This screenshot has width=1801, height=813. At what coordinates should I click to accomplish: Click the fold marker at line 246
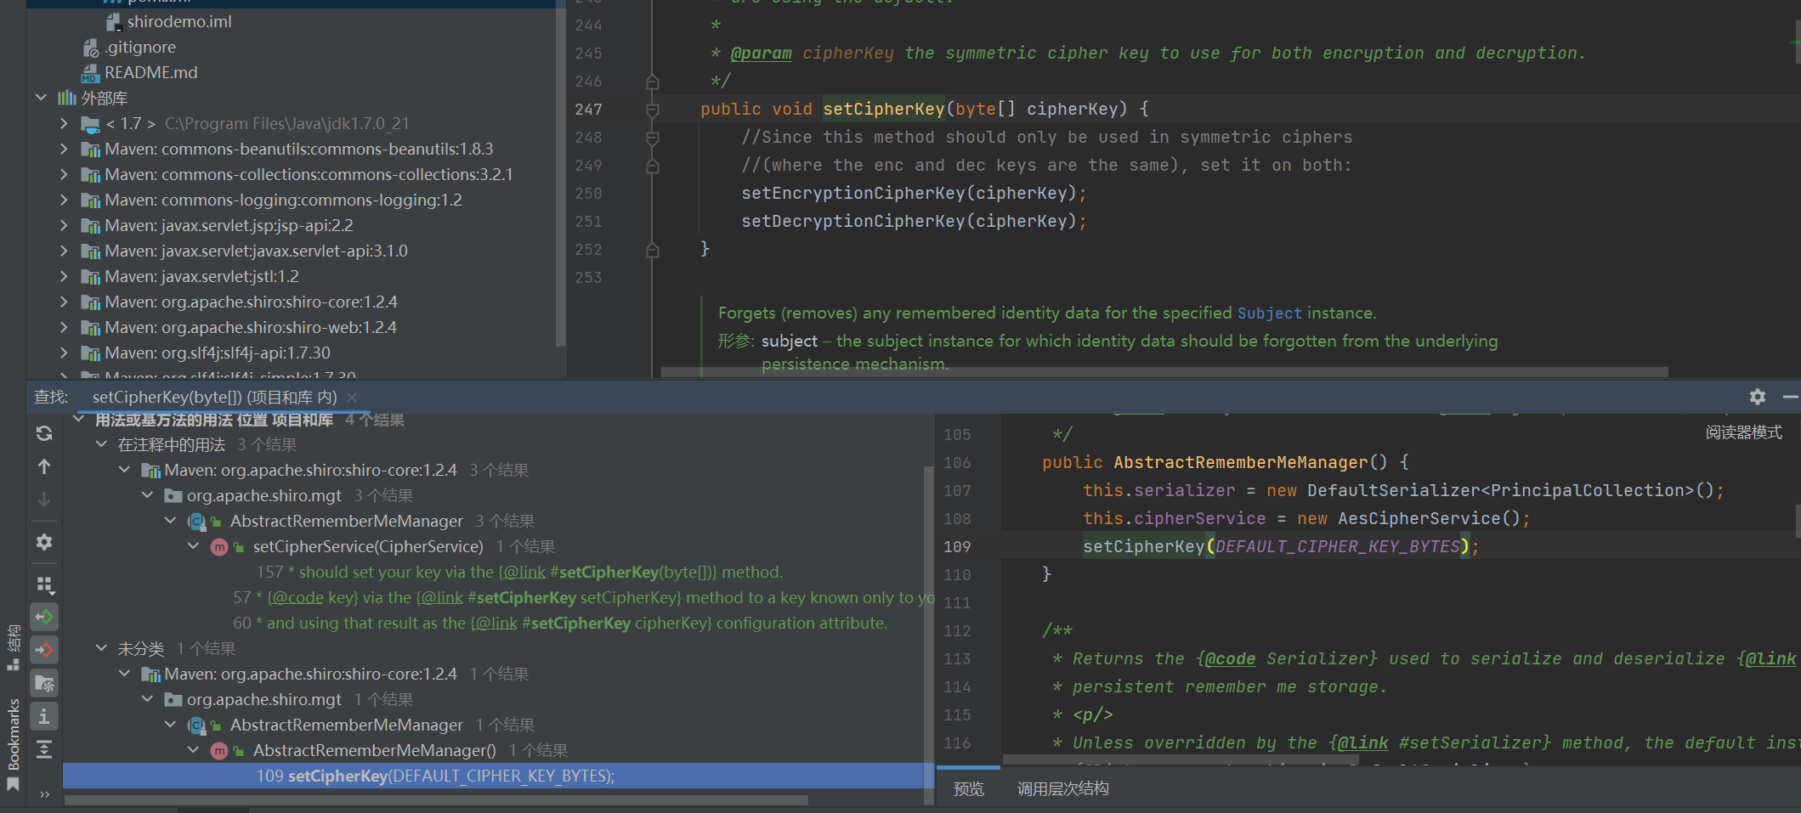coord(653,82)
